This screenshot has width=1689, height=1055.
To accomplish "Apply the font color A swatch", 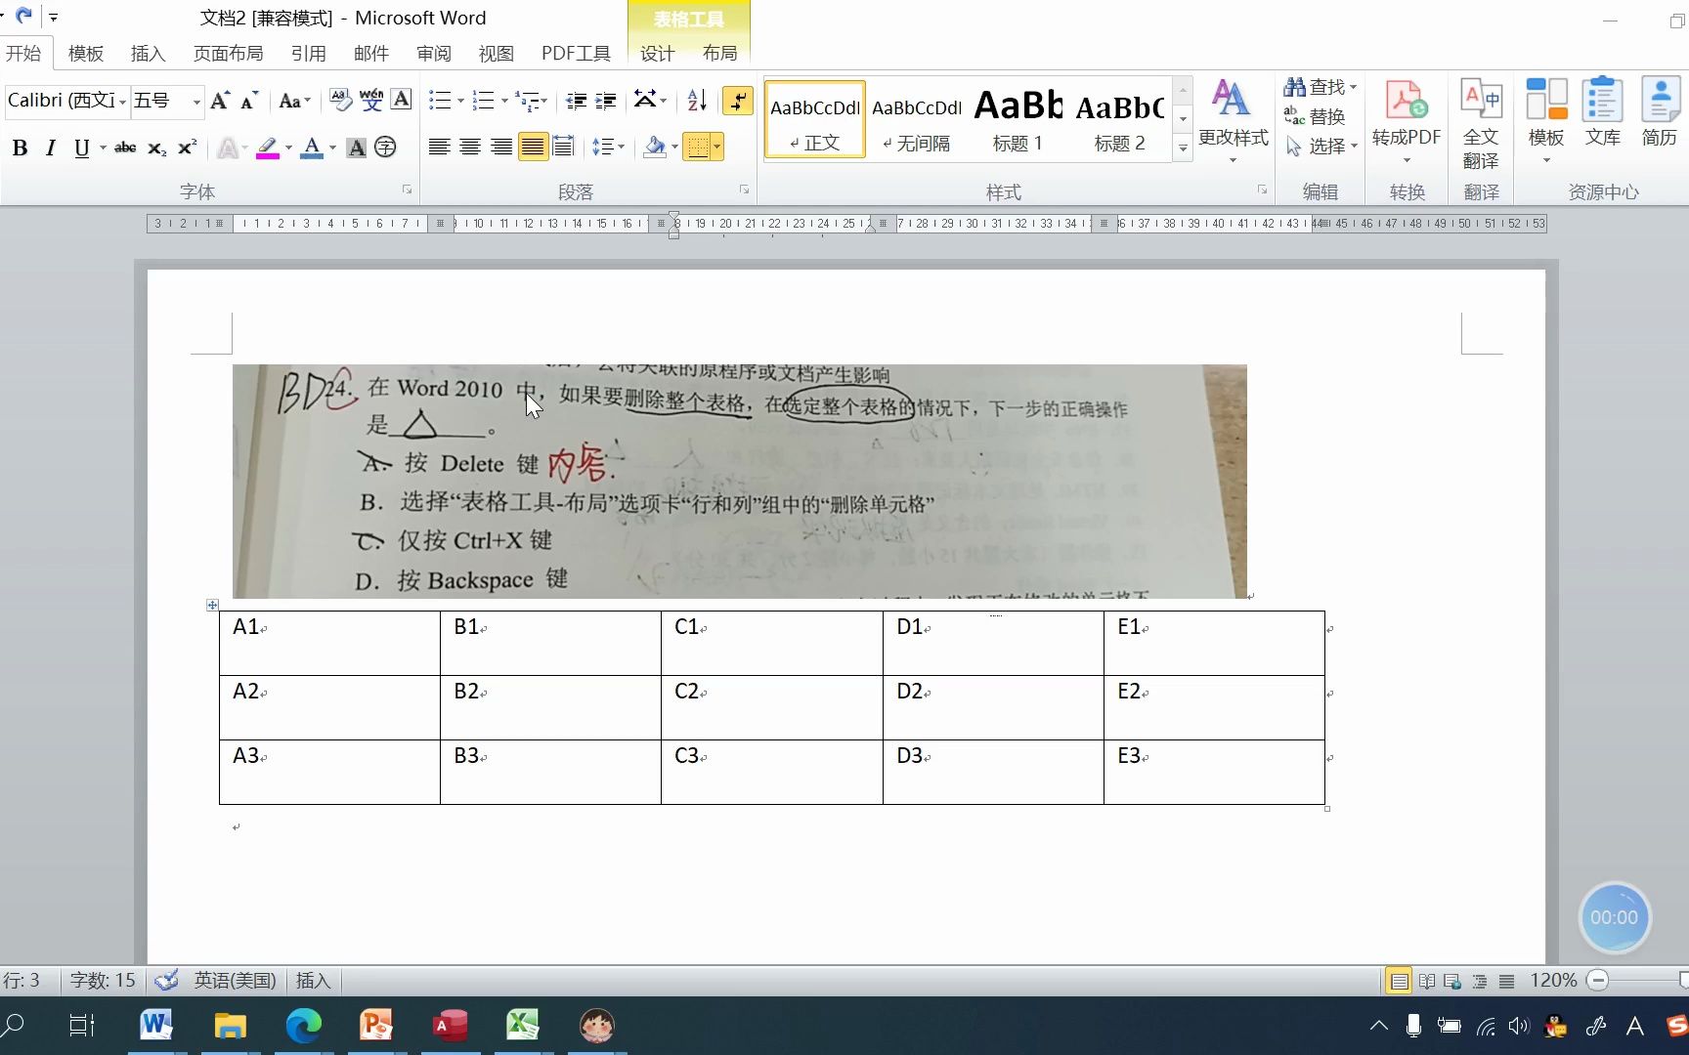I will tap(312, 148).
